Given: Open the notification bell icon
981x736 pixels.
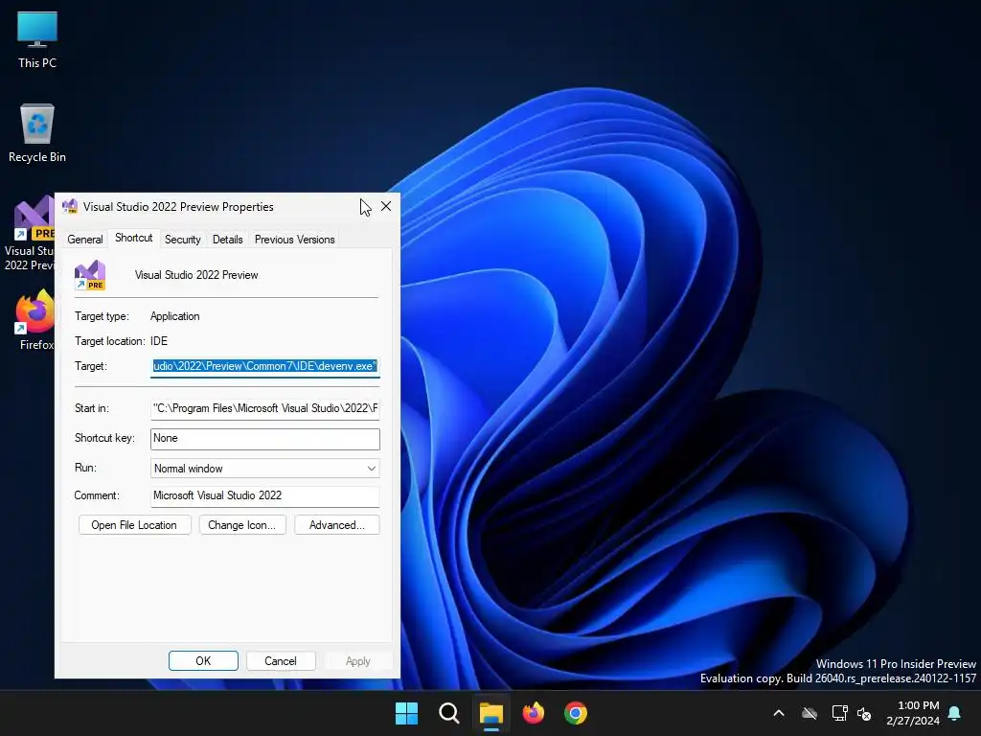Looking at the screenshot, I should click(955, 713).
